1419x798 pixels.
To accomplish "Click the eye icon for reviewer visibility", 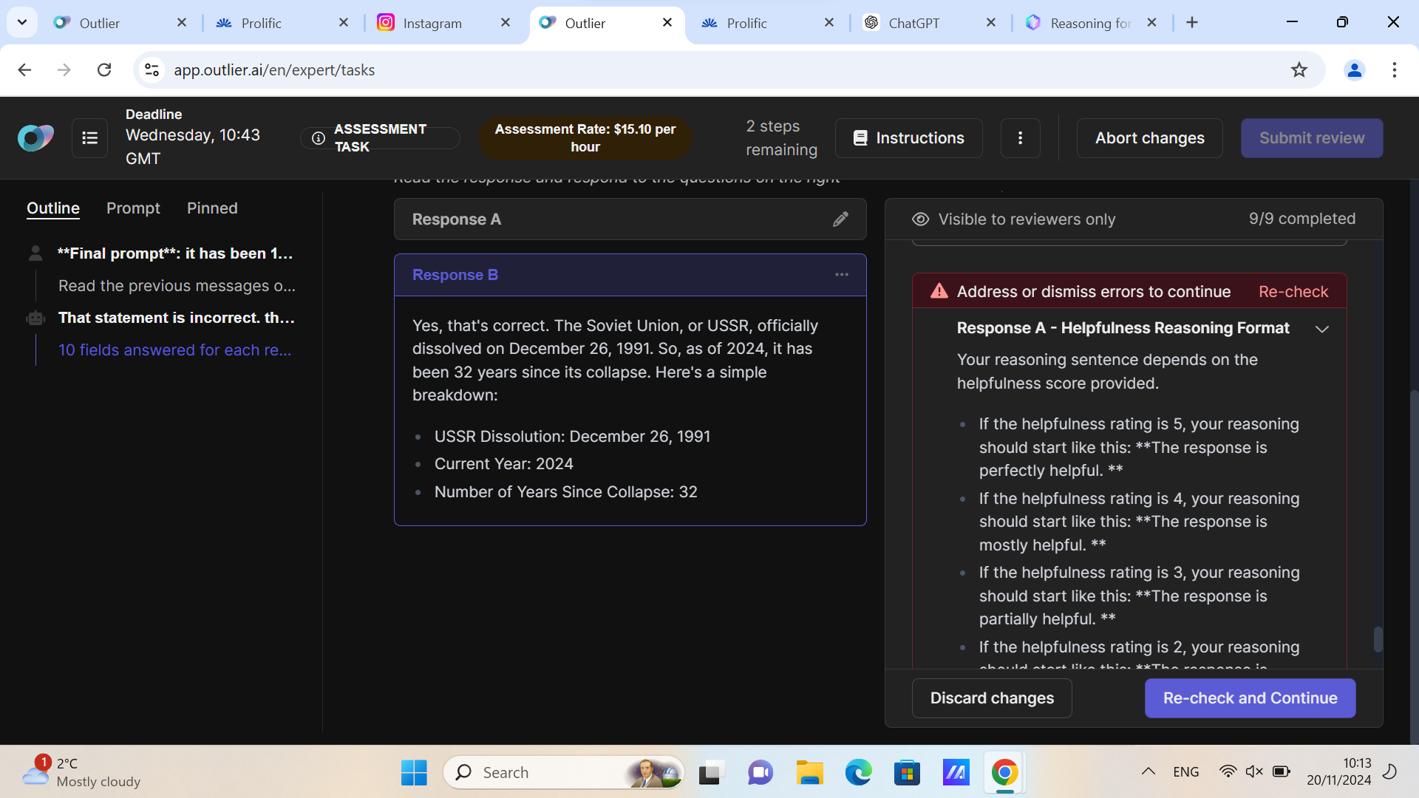I will pos(920,219).
